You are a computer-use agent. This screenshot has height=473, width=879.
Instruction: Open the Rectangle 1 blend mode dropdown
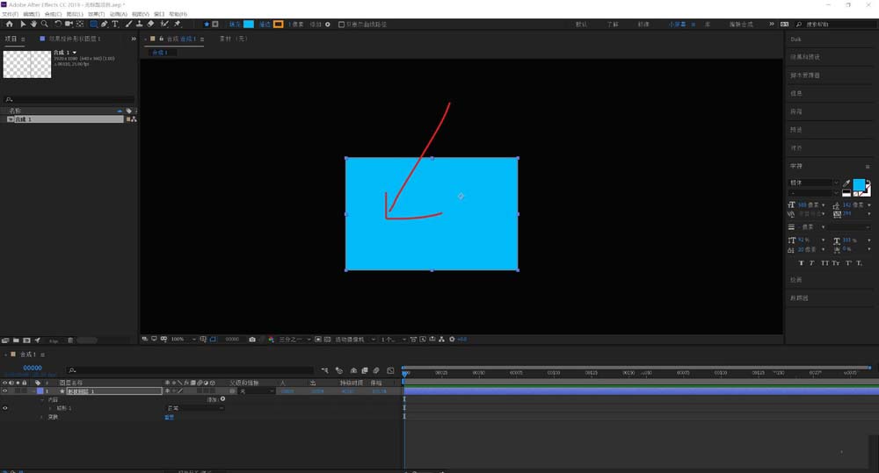(x=194, y=408)
